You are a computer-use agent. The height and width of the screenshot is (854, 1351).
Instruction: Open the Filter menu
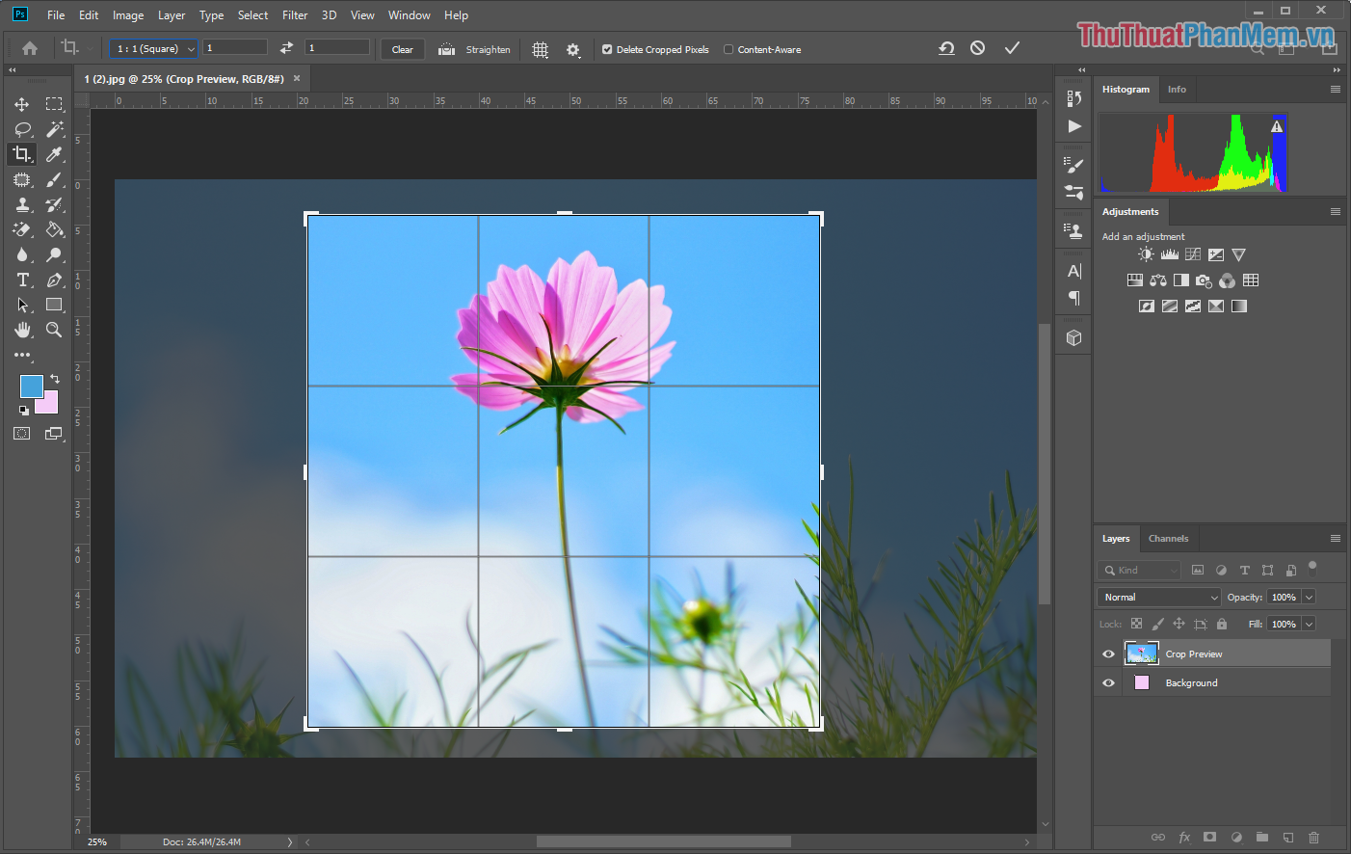(294, 14)
